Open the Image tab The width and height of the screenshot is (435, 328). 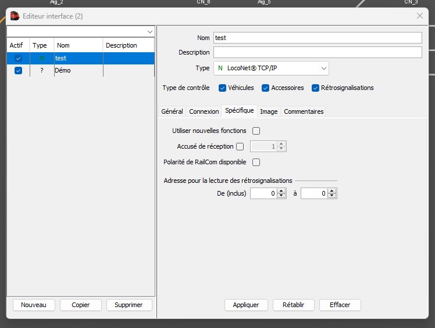[x=269, y=111]
